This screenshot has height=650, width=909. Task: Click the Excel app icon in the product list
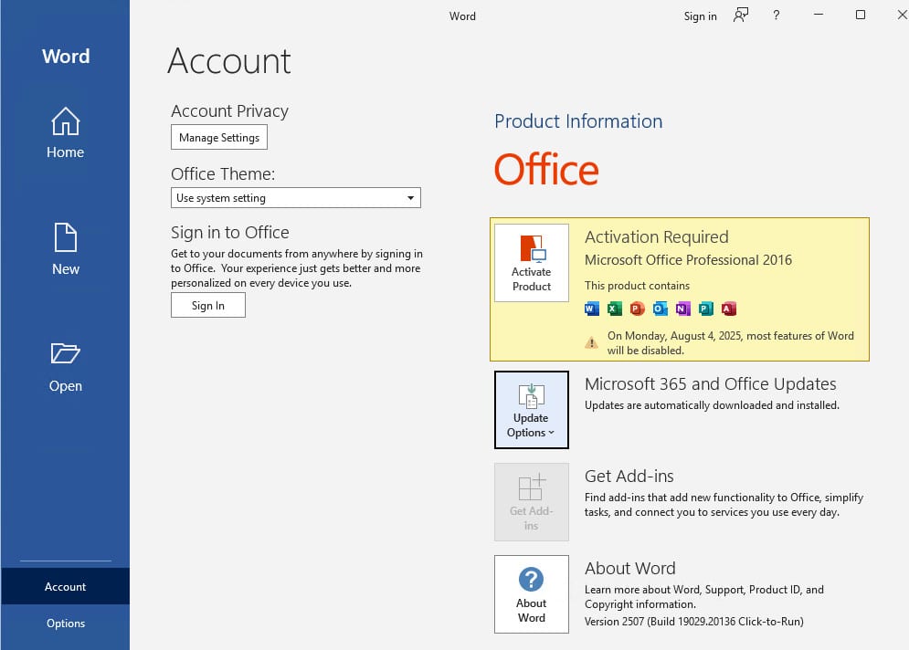(x=615, y=309)
